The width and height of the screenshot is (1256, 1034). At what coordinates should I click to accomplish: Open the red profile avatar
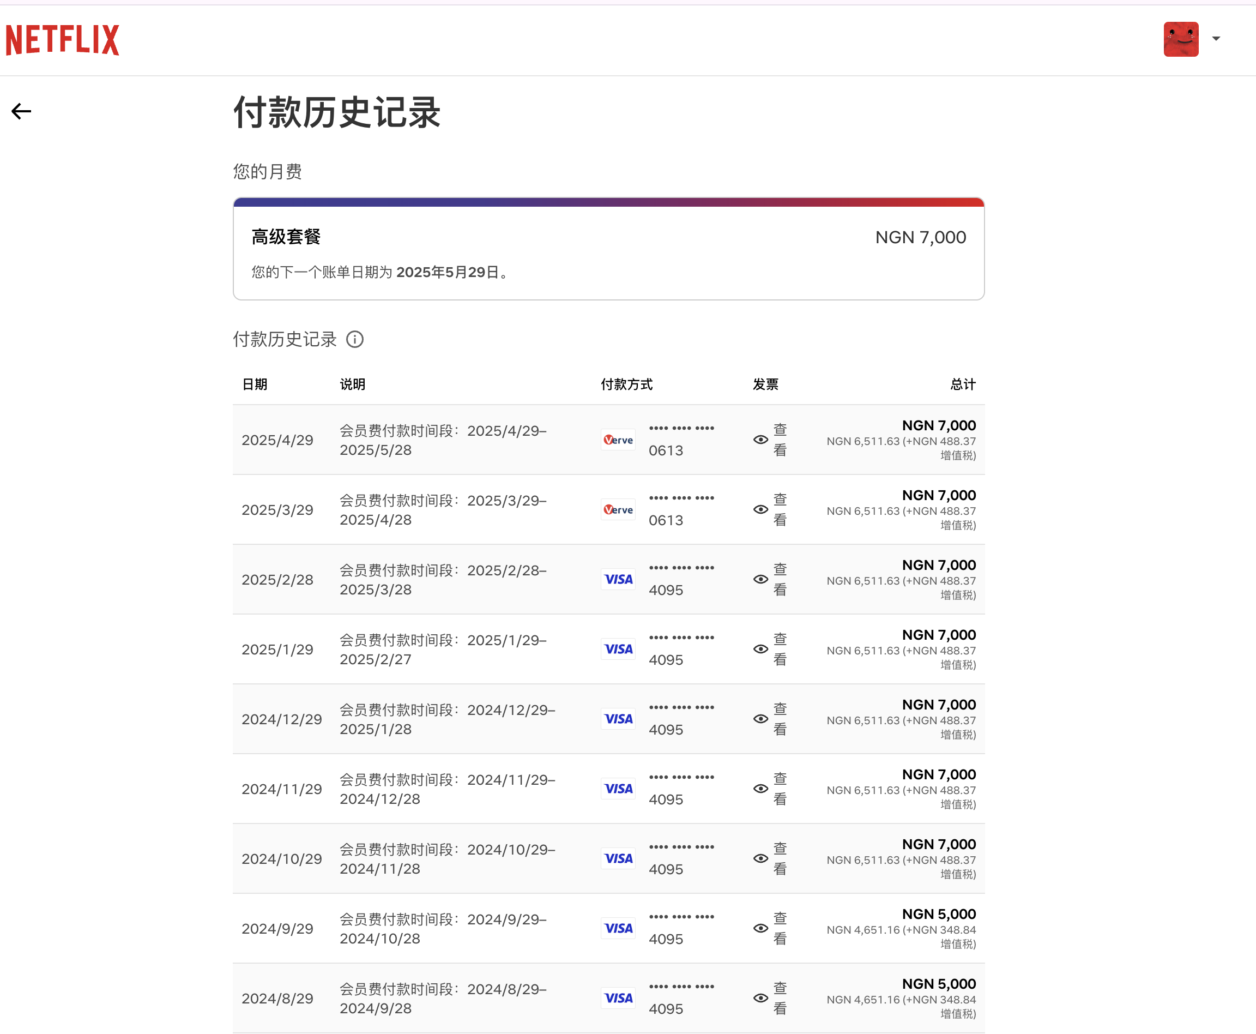tap(1181, 39)
